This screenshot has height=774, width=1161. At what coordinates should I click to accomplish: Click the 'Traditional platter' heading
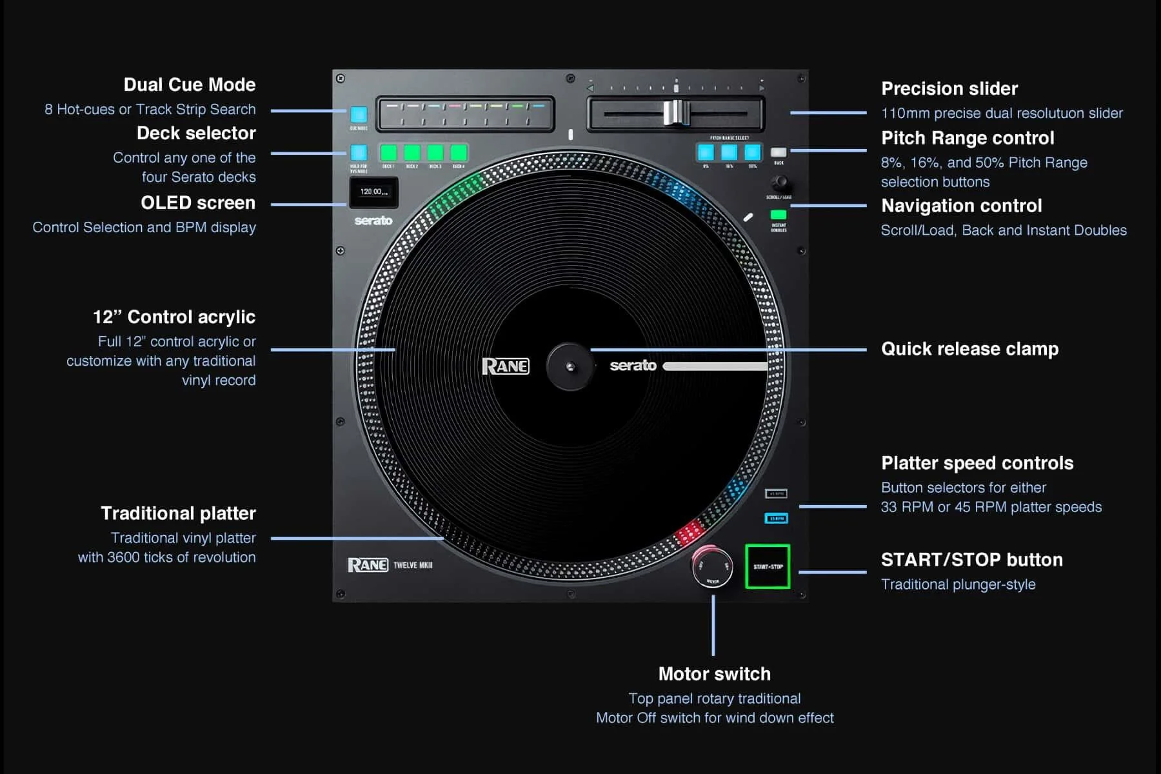[x=178, y=513]
